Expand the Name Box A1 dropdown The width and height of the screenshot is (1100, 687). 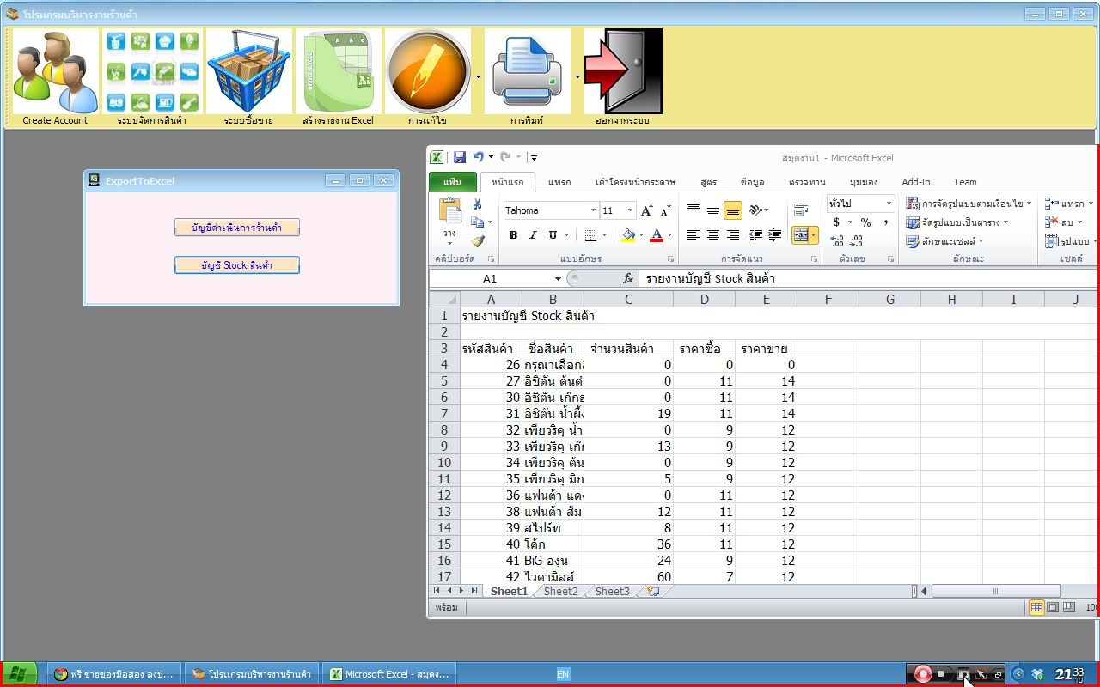[x=558, y=278]
